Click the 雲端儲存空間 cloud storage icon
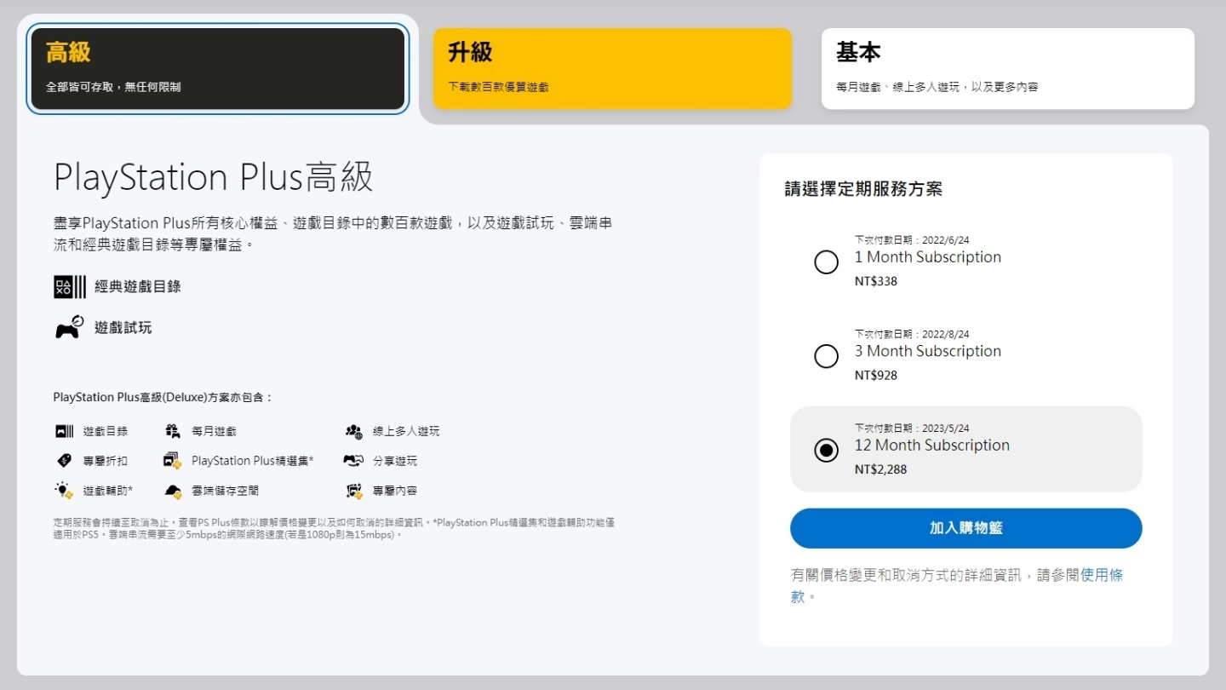This screenshot has width=1226, height=690. [173, 490]
